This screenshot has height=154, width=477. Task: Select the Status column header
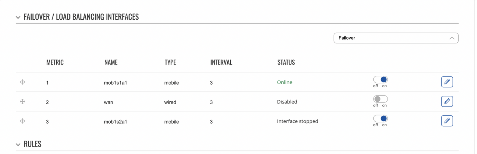coord(286,62)
